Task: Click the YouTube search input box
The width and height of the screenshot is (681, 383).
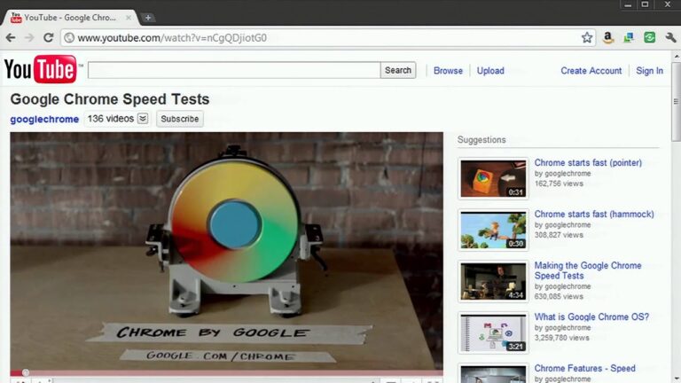Action: 234,70
